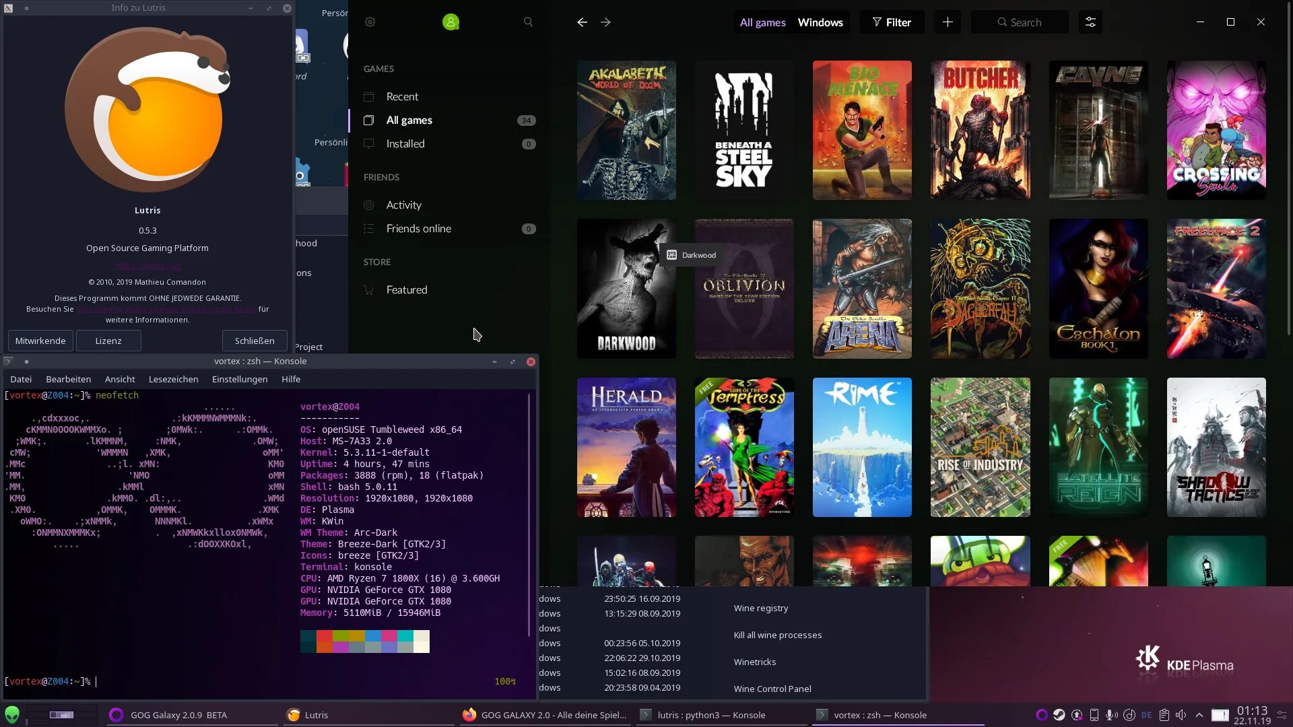Open the Lutris website link
The width and height of the screenshot is (1293, 727).
click(147, 265)
